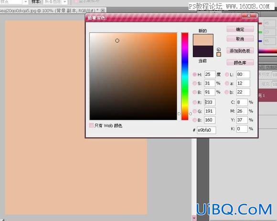Click the small web-safe color swatch
The image size is (277, 221).
(219, 54)
